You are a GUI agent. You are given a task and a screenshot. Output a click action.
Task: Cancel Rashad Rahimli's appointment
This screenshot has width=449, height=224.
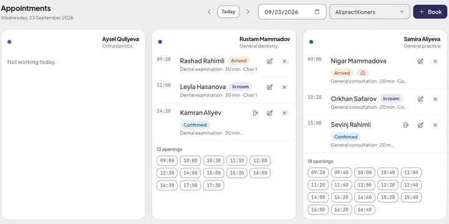tap(284, 61)
